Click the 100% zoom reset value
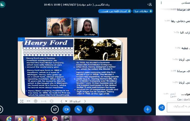 pos(44,101)
